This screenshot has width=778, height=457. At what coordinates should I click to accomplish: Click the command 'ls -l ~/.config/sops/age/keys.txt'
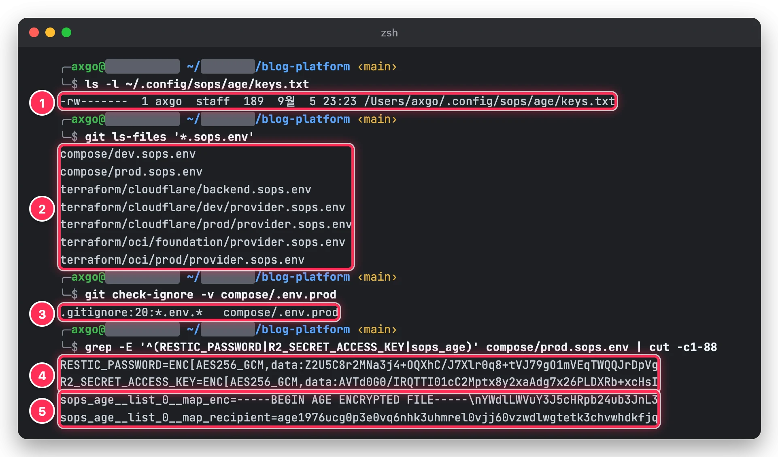pos(197,84)
